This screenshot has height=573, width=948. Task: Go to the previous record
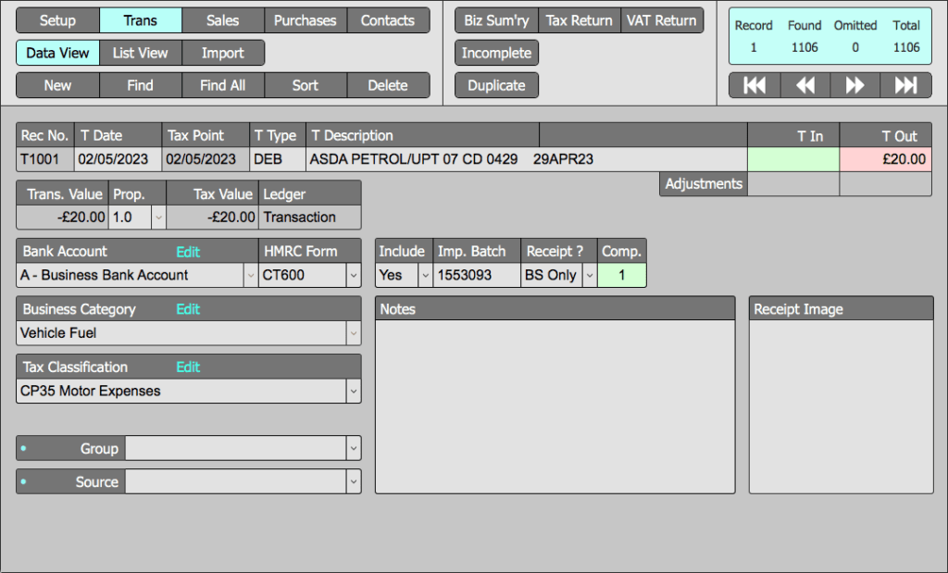coord(805,85)
